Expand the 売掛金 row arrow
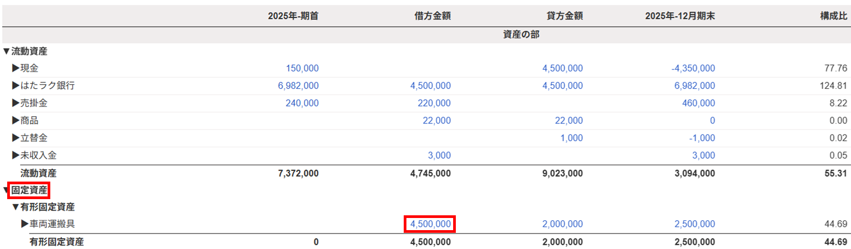Viewport: 851px width, 249px height. tap(16, 103)
